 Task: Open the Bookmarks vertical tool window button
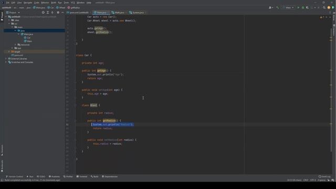pyautogui.click(x=2, y=166)
